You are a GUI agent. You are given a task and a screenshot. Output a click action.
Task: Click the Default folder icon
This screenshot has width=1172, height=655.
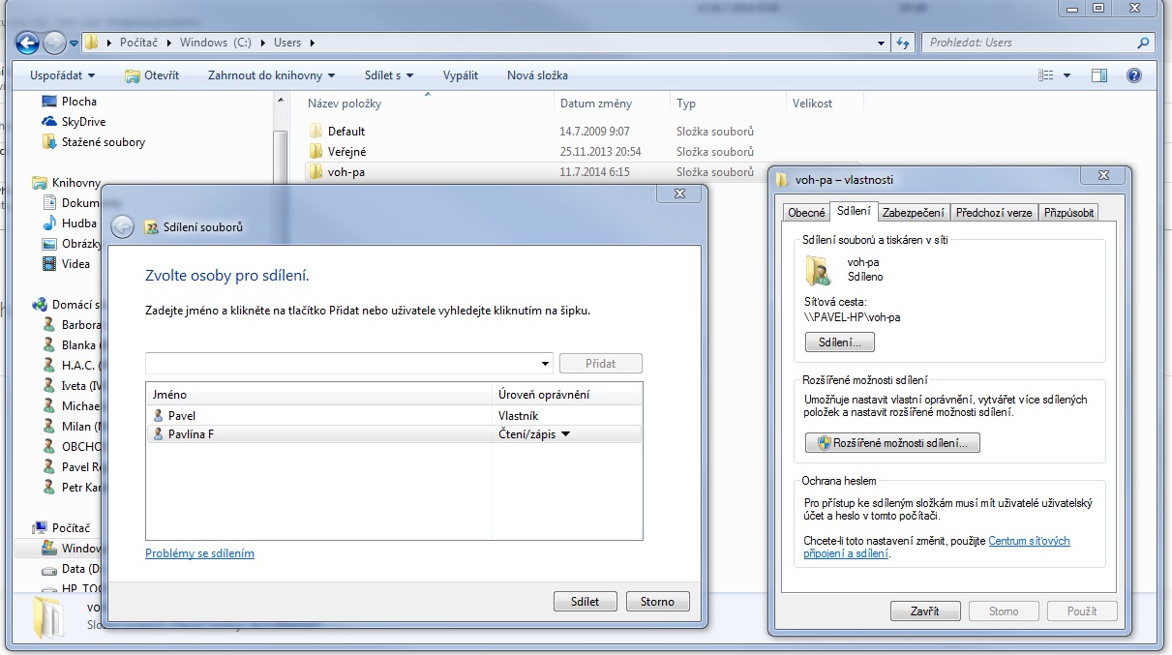[316, 131]
